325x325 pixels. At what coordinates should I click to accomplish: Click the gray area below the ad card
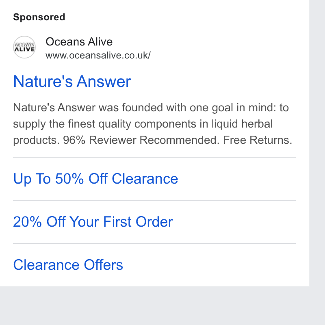154,305
